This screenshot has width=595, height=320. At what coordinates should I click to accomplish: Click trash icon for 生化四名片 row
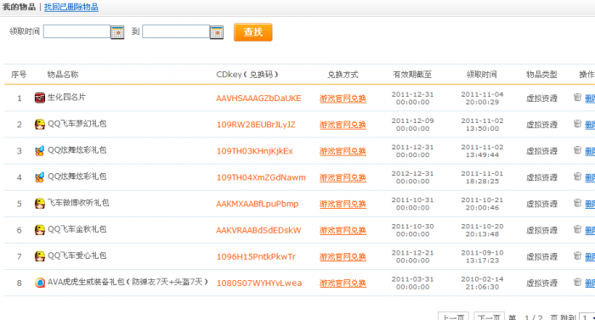point(577,98)
